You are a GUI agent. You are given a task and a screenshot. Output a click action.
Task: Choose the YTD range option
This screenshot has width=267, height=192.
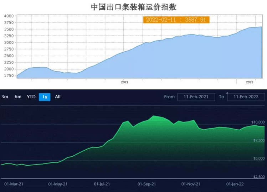[31, 97]
